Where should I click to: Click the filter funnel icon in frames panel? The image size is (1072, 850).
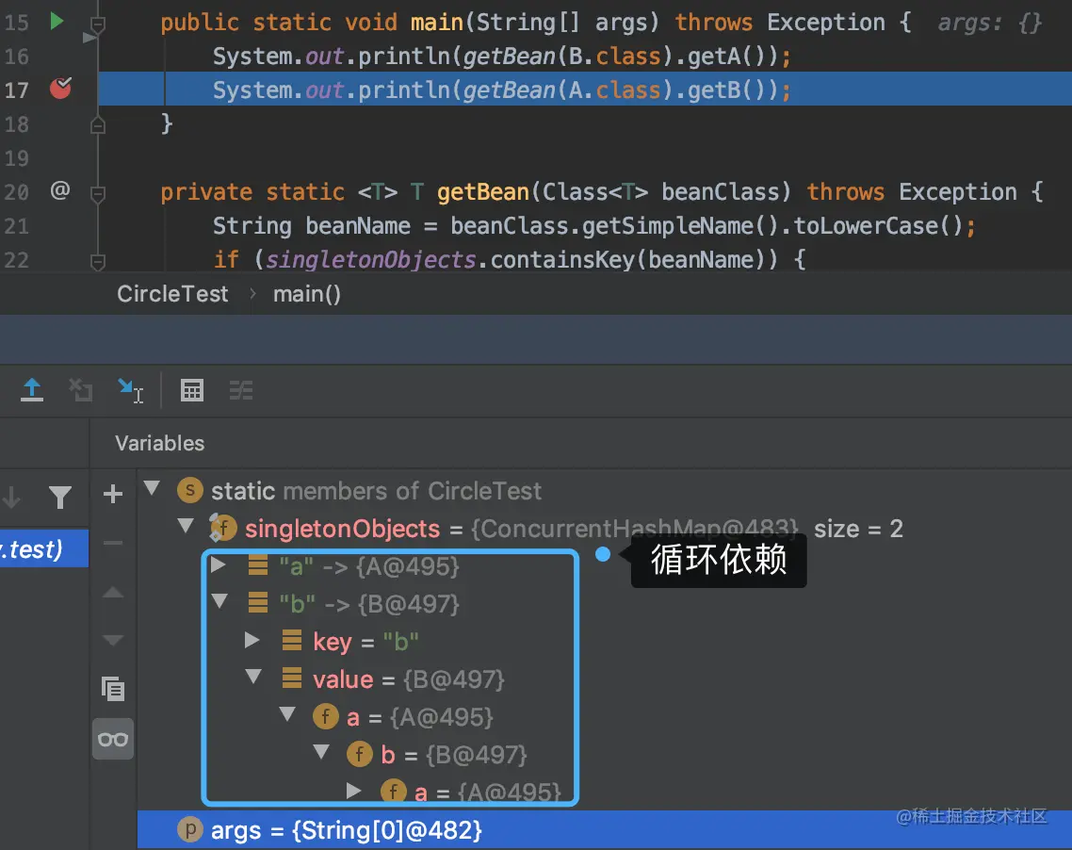point(60,498)
